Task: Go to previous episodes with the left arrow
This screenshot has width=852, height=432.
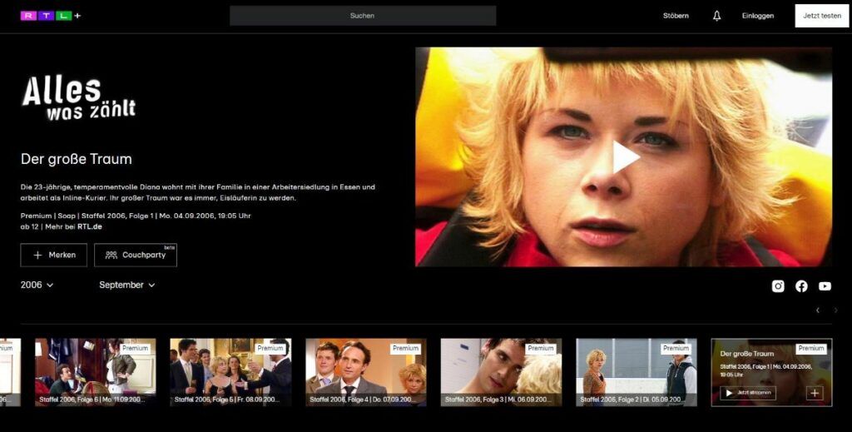Action: (818, 310)
